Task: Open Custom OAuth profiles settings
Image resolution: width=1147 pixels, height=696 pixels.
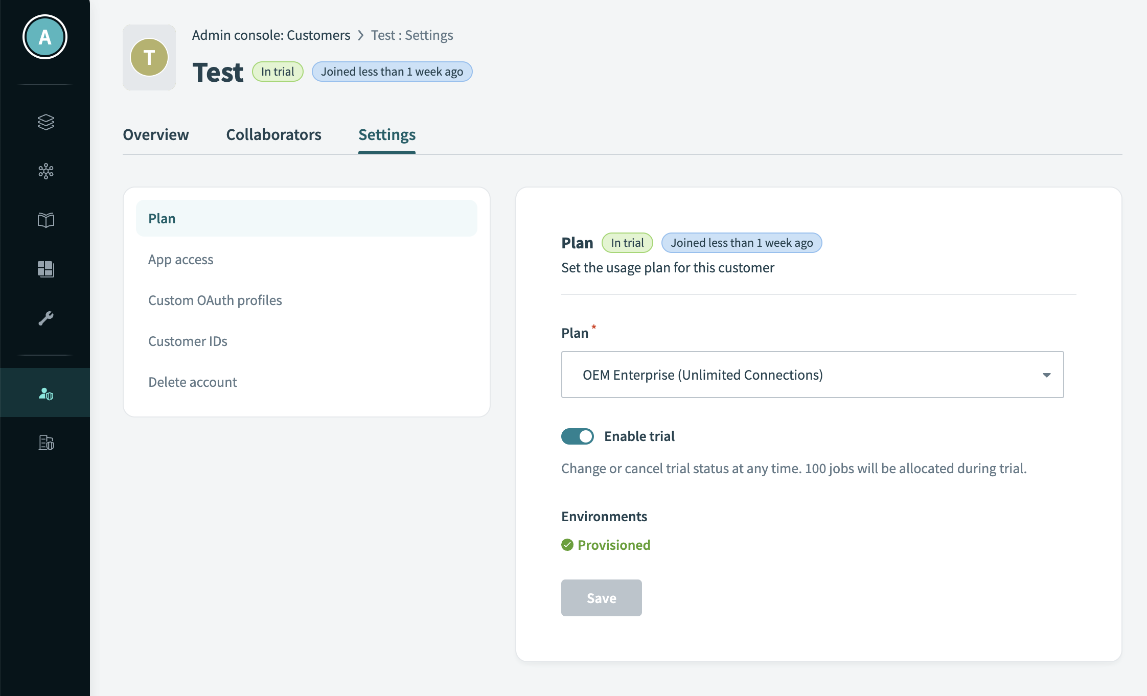Action: [x=215, y=299]
